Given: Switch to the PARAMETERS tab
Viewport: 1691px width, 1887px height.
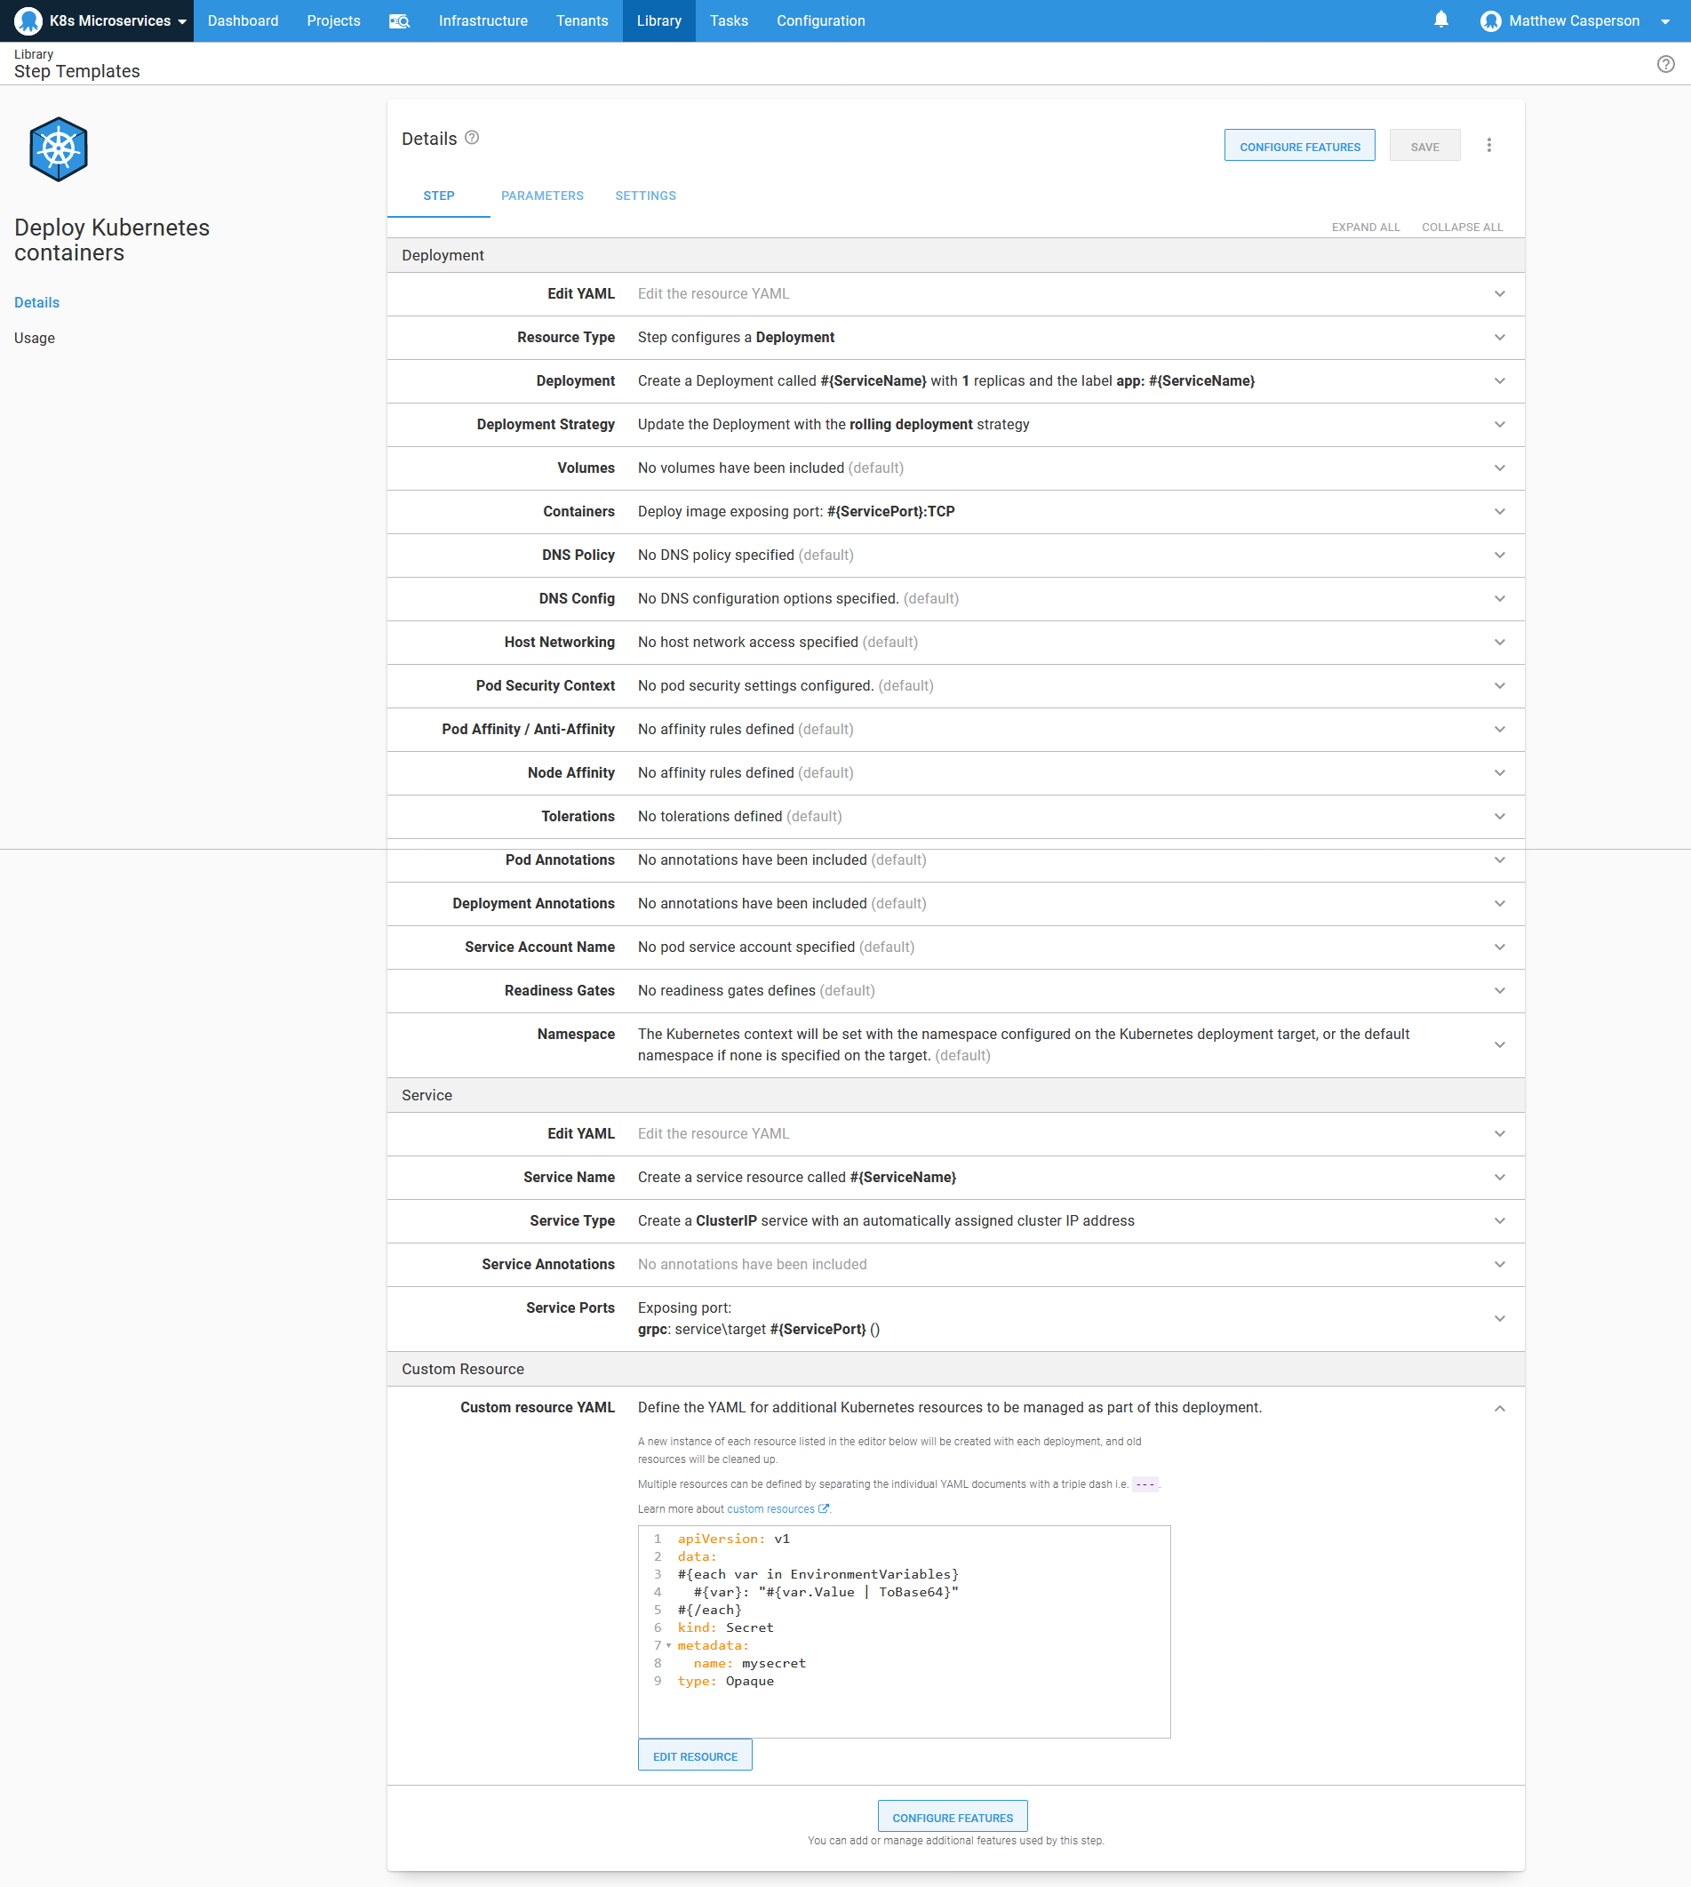Looking at the screenshot, I should coord(543,196).
